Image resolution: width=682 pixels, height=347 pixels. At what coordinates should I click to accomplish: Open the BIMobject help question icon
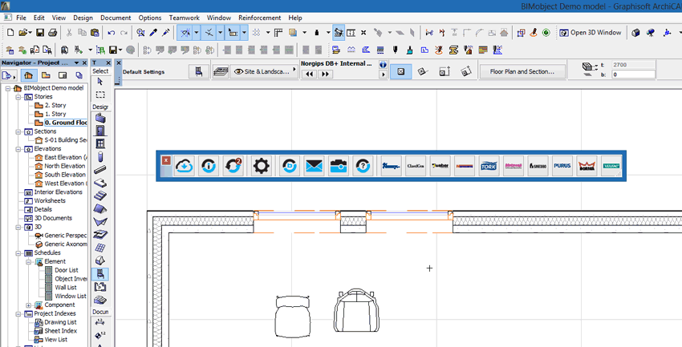(363, 166)
